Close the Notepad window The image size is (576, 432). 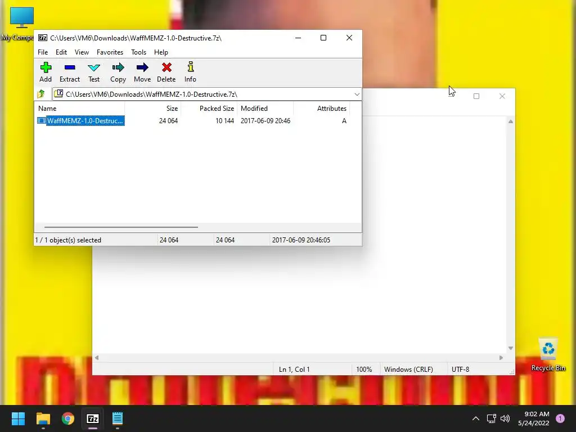click(x=502, y=96)
